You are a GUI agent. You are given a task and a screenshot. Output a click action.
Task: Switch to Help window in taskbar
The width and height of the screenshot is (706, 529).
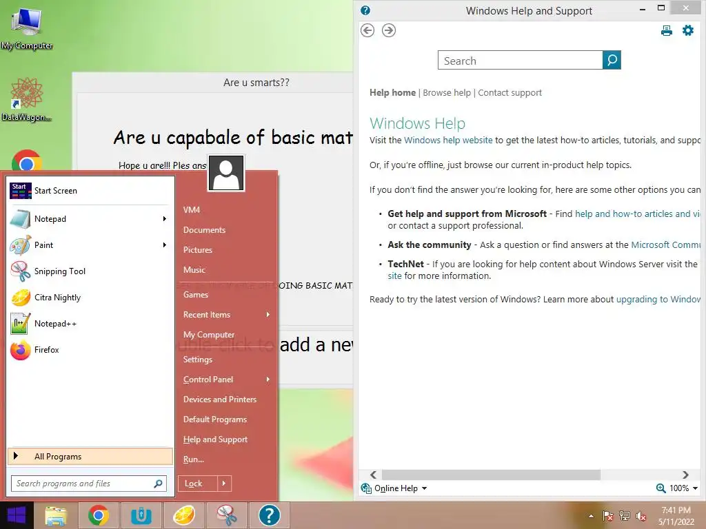pyautogui.click(x=270, y=515)
